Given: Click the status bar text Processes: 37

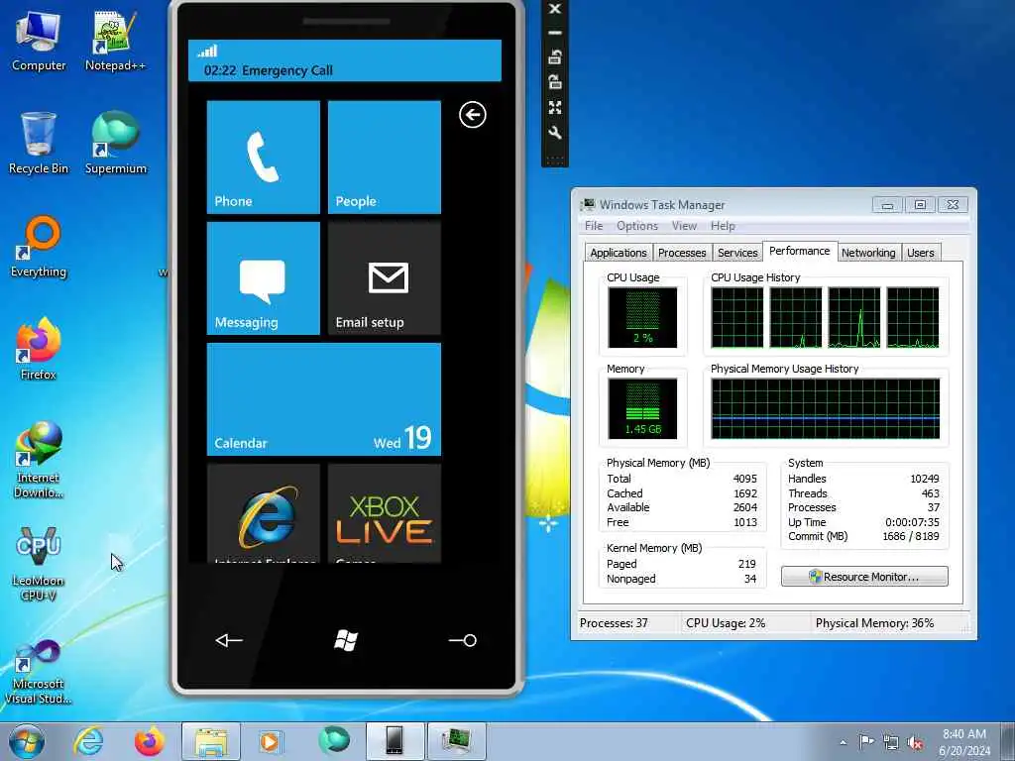Looking at the screenshot, I should pos(614,623).
